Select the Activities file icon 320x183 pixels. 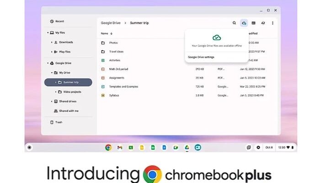click(103, 60)
